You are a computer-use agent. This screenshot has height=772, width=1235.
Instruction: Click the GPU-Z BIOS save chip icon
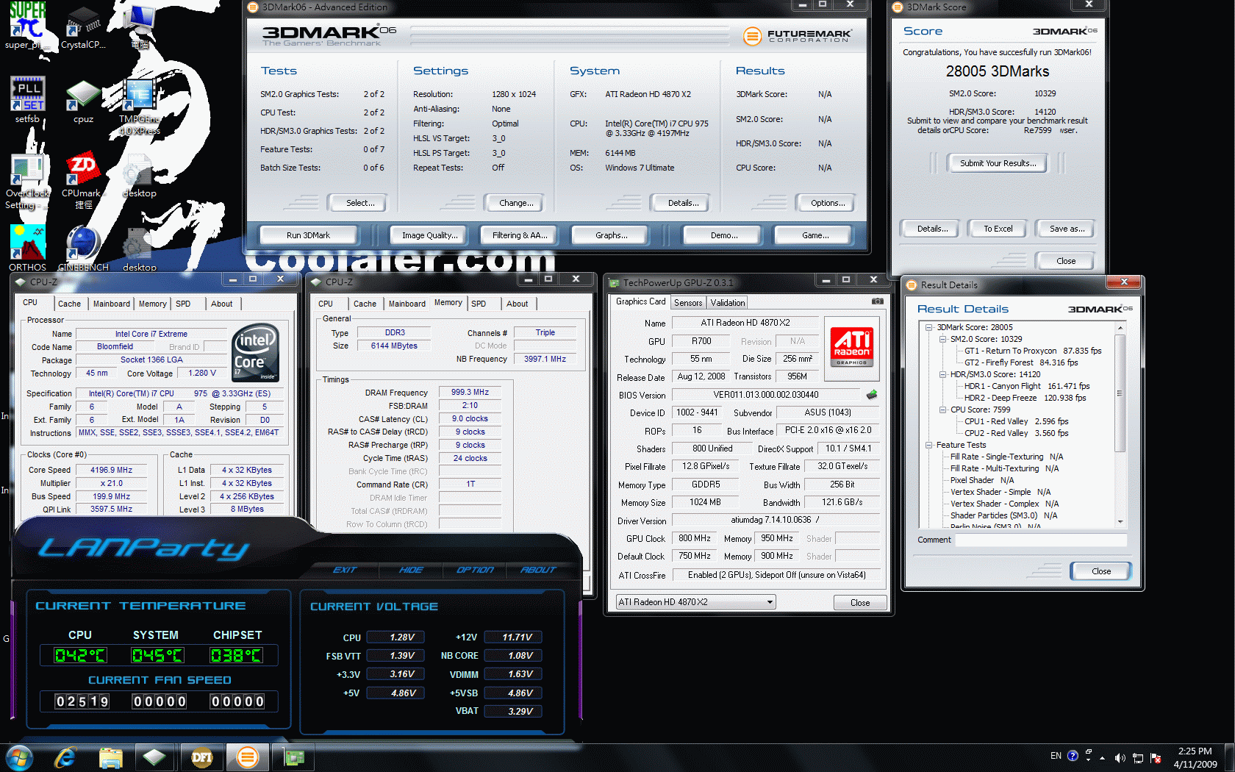[x=872, y=395]
